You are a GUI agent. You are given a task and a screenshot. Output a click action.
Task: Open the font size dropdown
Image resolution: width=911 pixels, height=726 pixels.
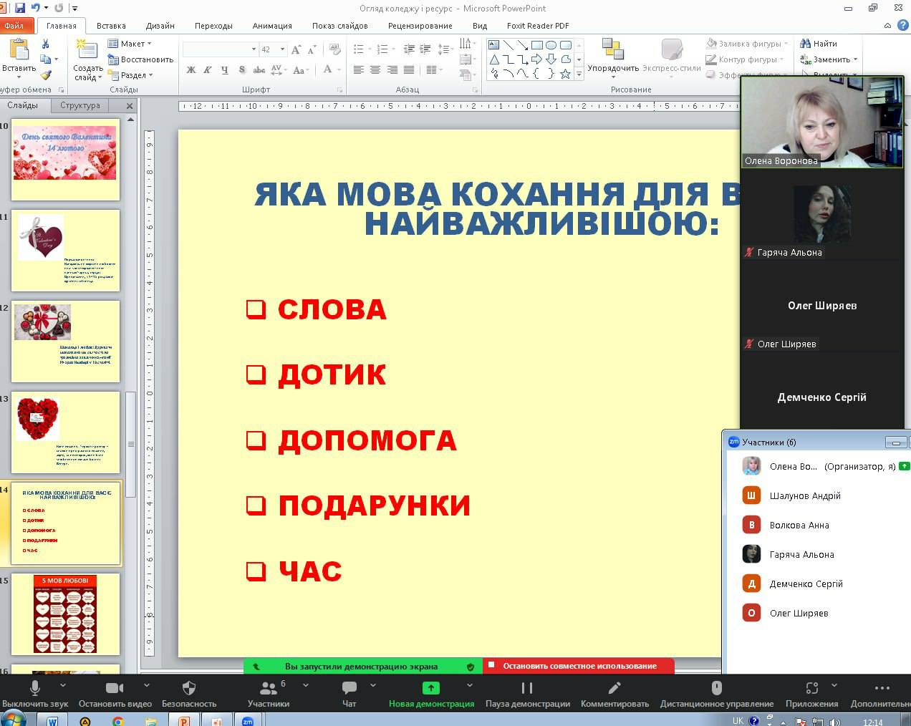coord(282,49)
